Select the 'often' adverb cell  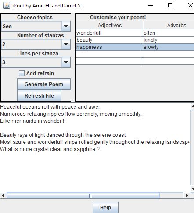click(x=169, y=33)
